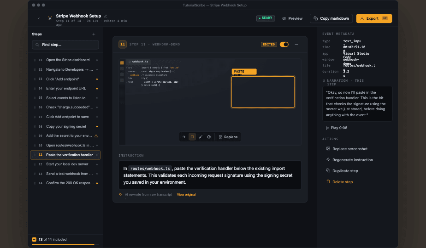Select step 09 Add the secret to your env
The image size is (426, 248).
pyautogui.click(x=65, y=136)
